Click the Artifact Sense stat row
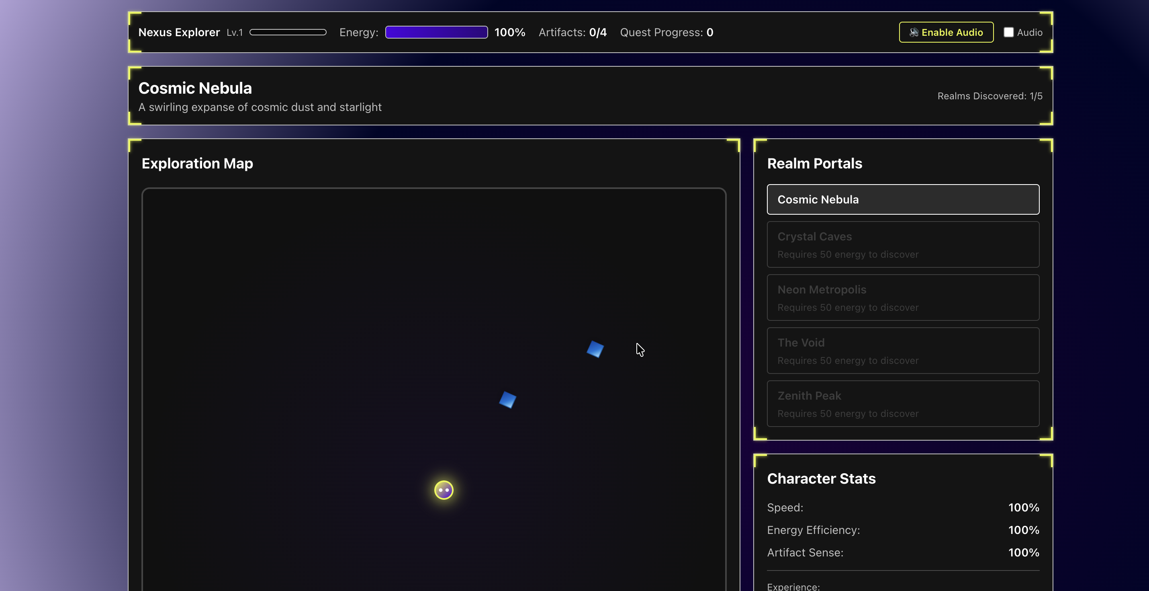The height and width of the screenshot is (591, 1149). tap(903, 553)
